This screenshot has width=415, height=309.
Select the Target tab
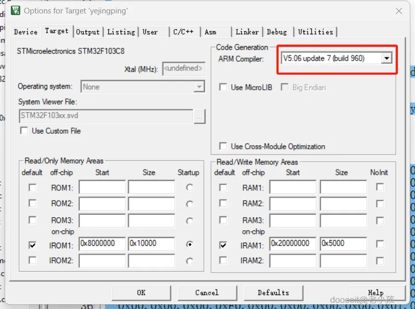57,31
